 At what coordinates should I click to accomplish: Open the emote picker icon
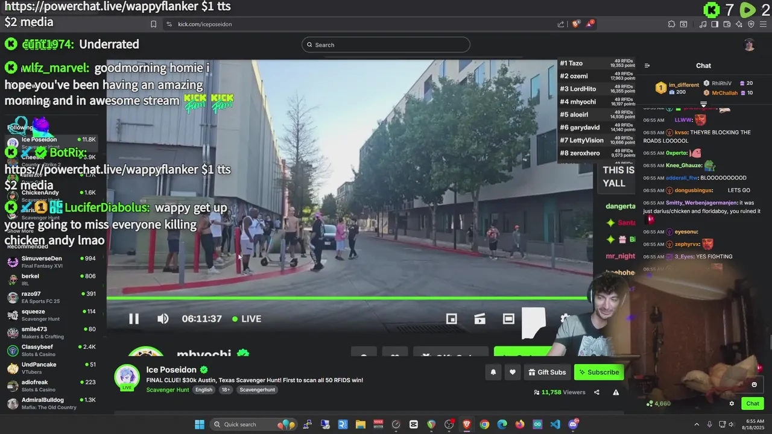pyautogui.click(x=754, y=385)
